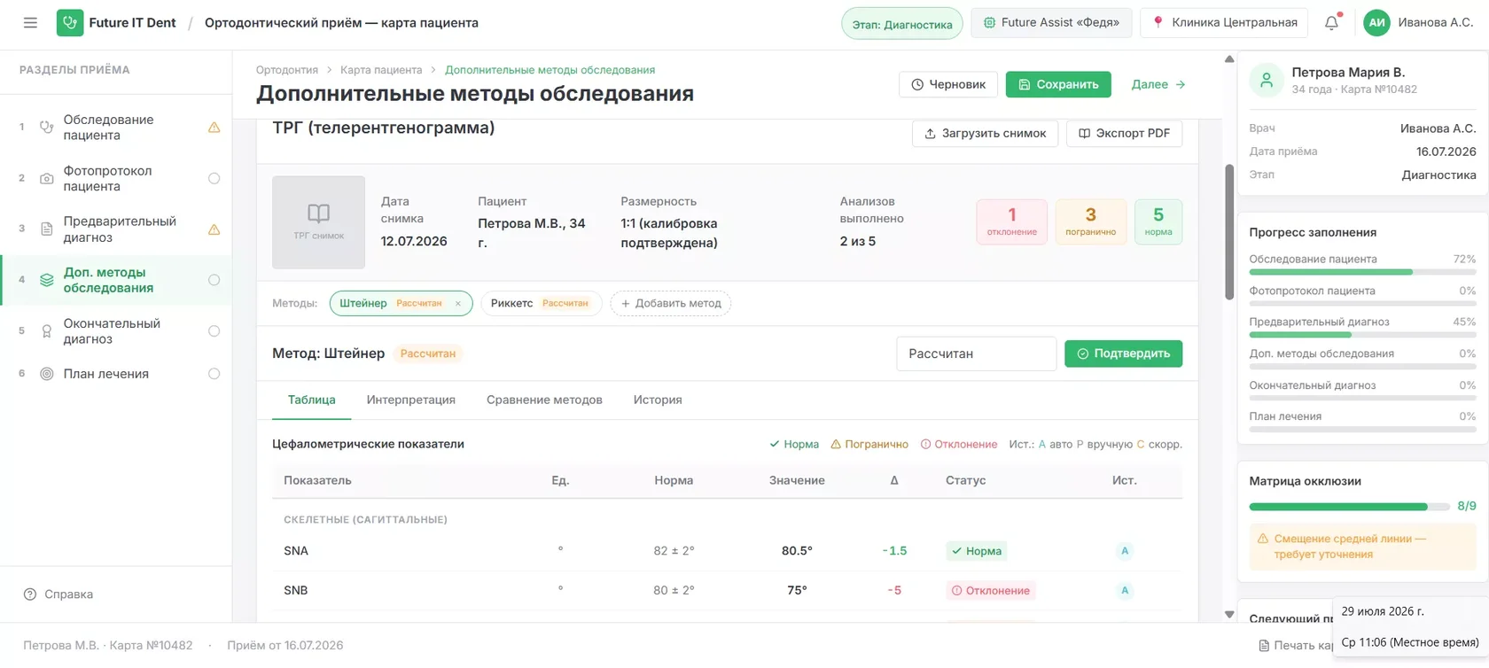Click the layers icon for Доп. методы обследования
The height and width of the screenshot is (668, 1489).
pos(47,280)
